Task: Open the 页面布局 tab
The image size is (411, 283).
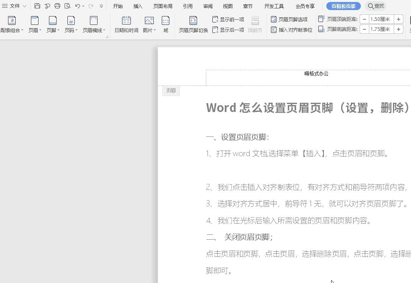Action: coord(163,6)
